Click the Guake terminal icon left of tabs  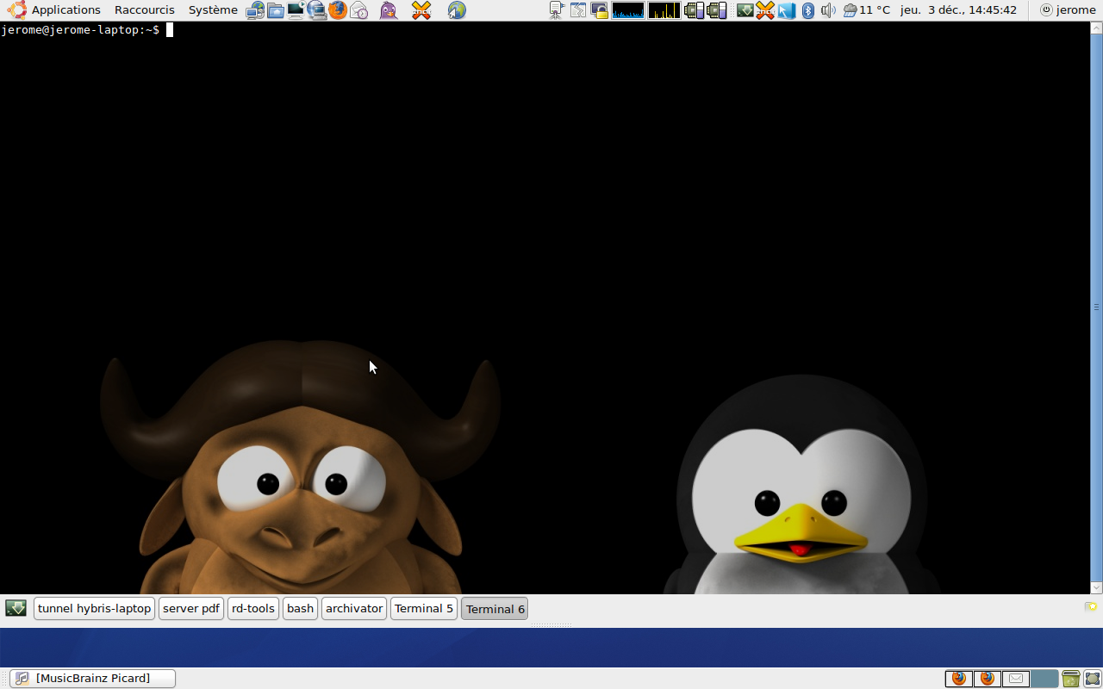pos(16,608)
